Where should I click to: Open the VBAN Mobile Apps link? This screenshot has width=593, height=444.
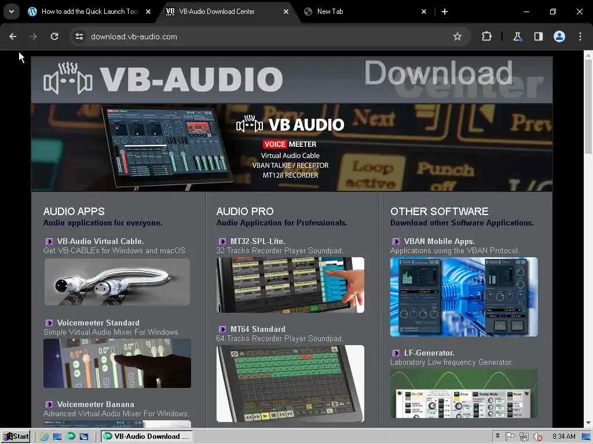[439, 241]
